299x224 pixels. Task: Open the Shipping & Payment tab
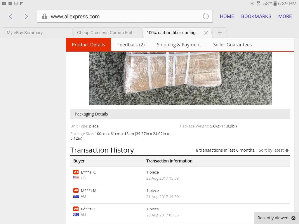tap(179, 45)
